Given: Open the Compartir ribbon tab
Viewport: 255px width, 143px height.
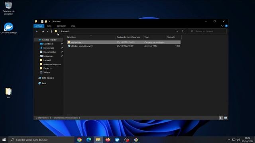Looking at the screenshot, I should click(61, 26).
